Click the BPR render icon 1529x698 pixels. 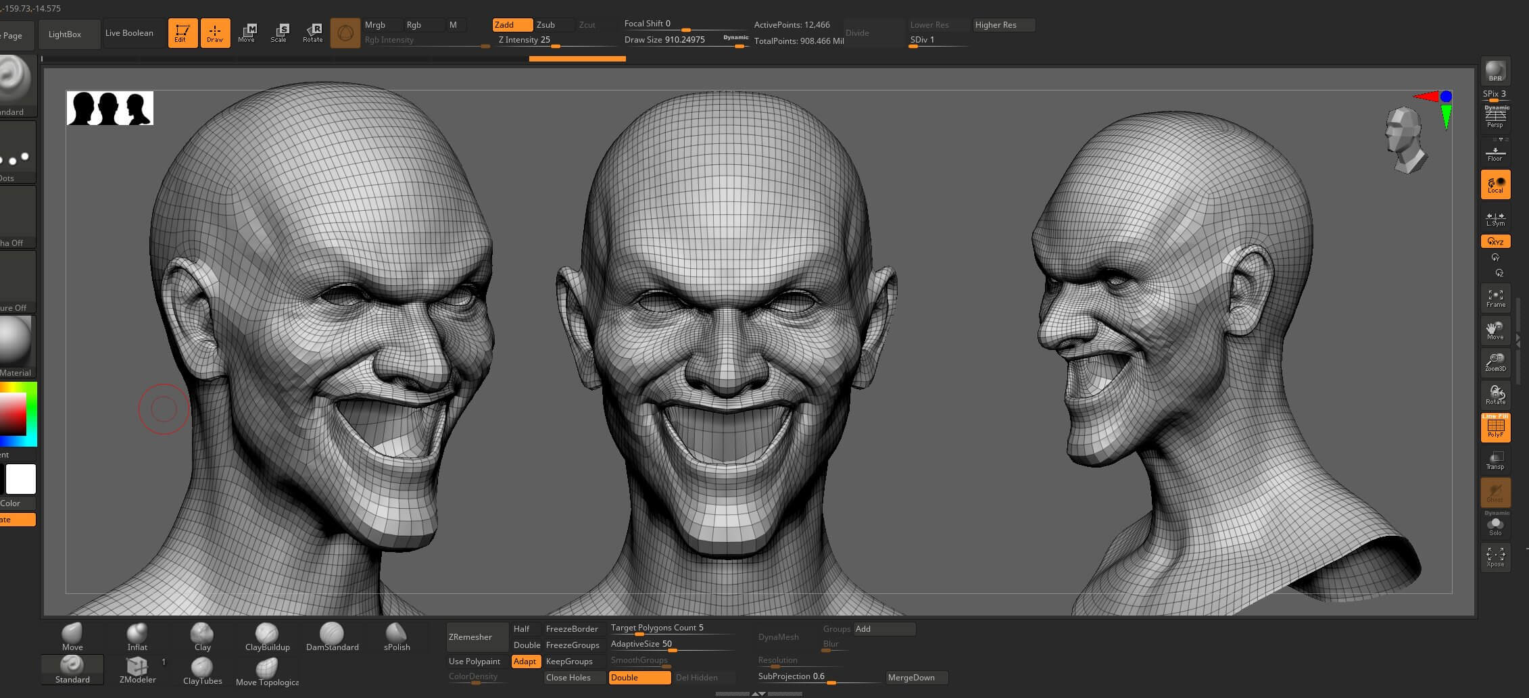(1495, 71)
